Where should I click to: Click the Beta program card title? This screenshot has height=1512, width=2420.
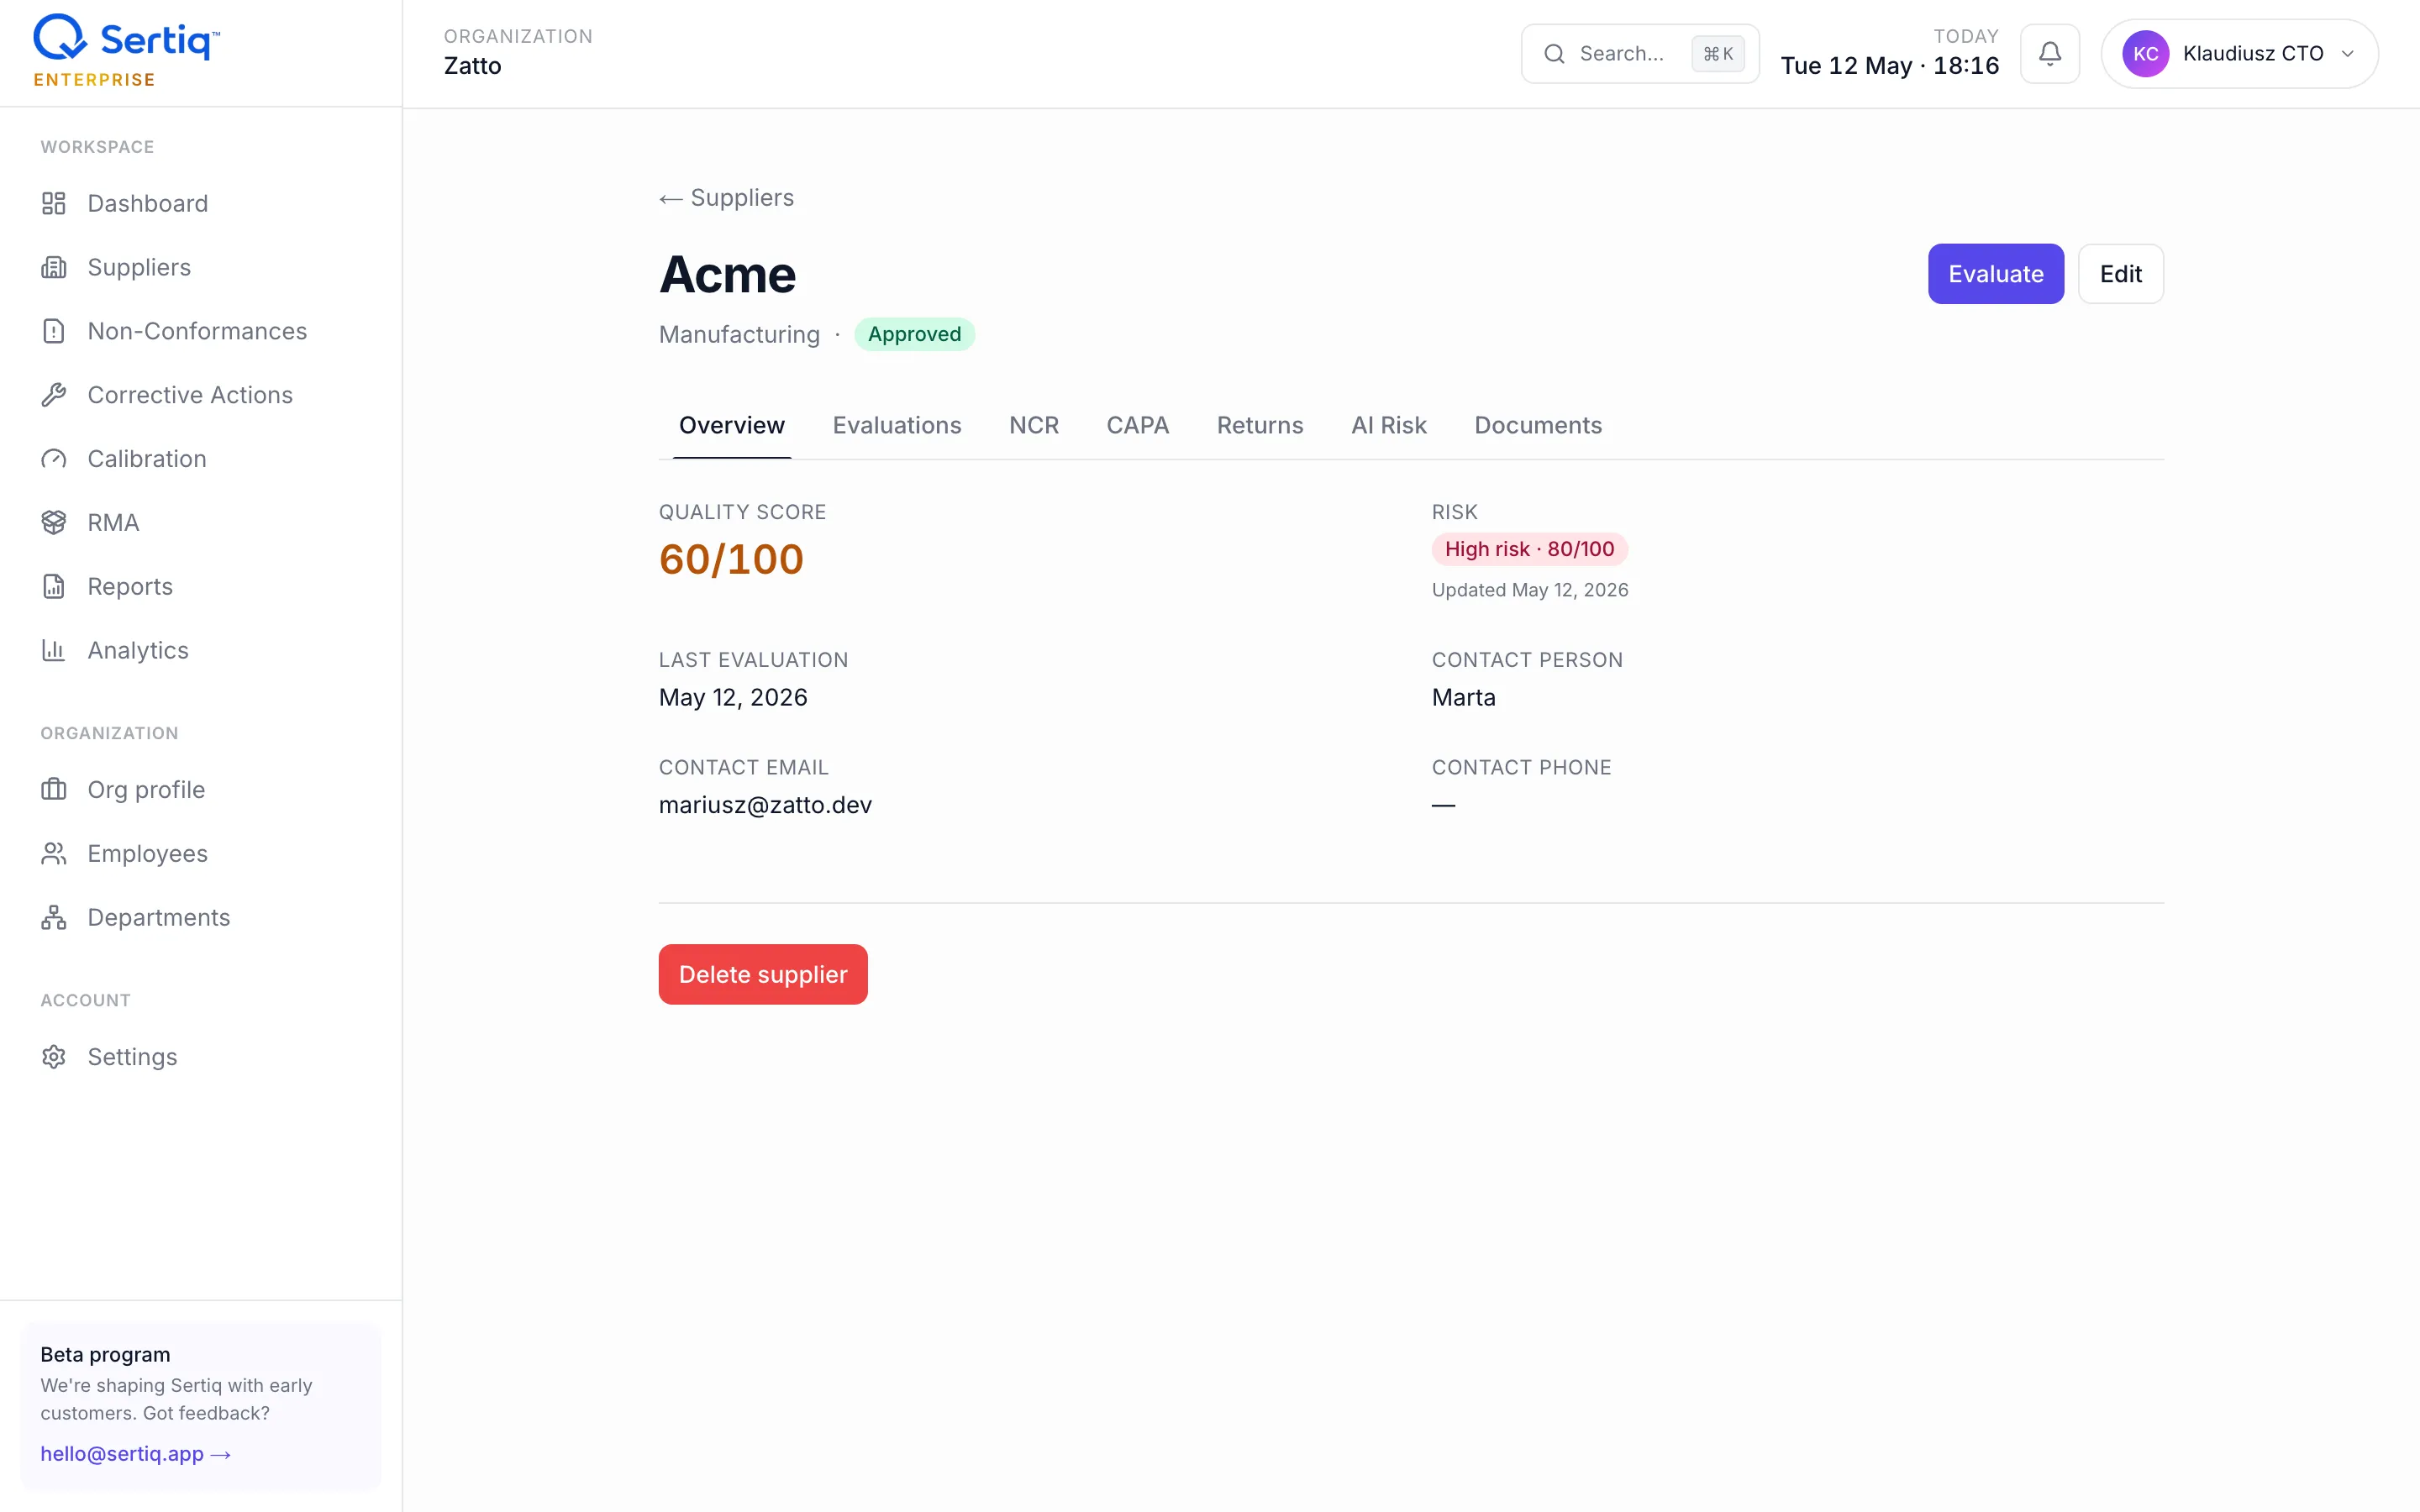pyautogui.click(x=105, y=1355)
